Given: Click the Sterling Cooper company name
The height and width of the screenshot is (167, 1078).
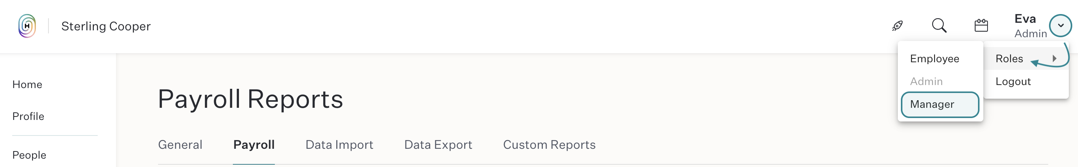Looking at the screenshot, I should (x=106, y=26).
